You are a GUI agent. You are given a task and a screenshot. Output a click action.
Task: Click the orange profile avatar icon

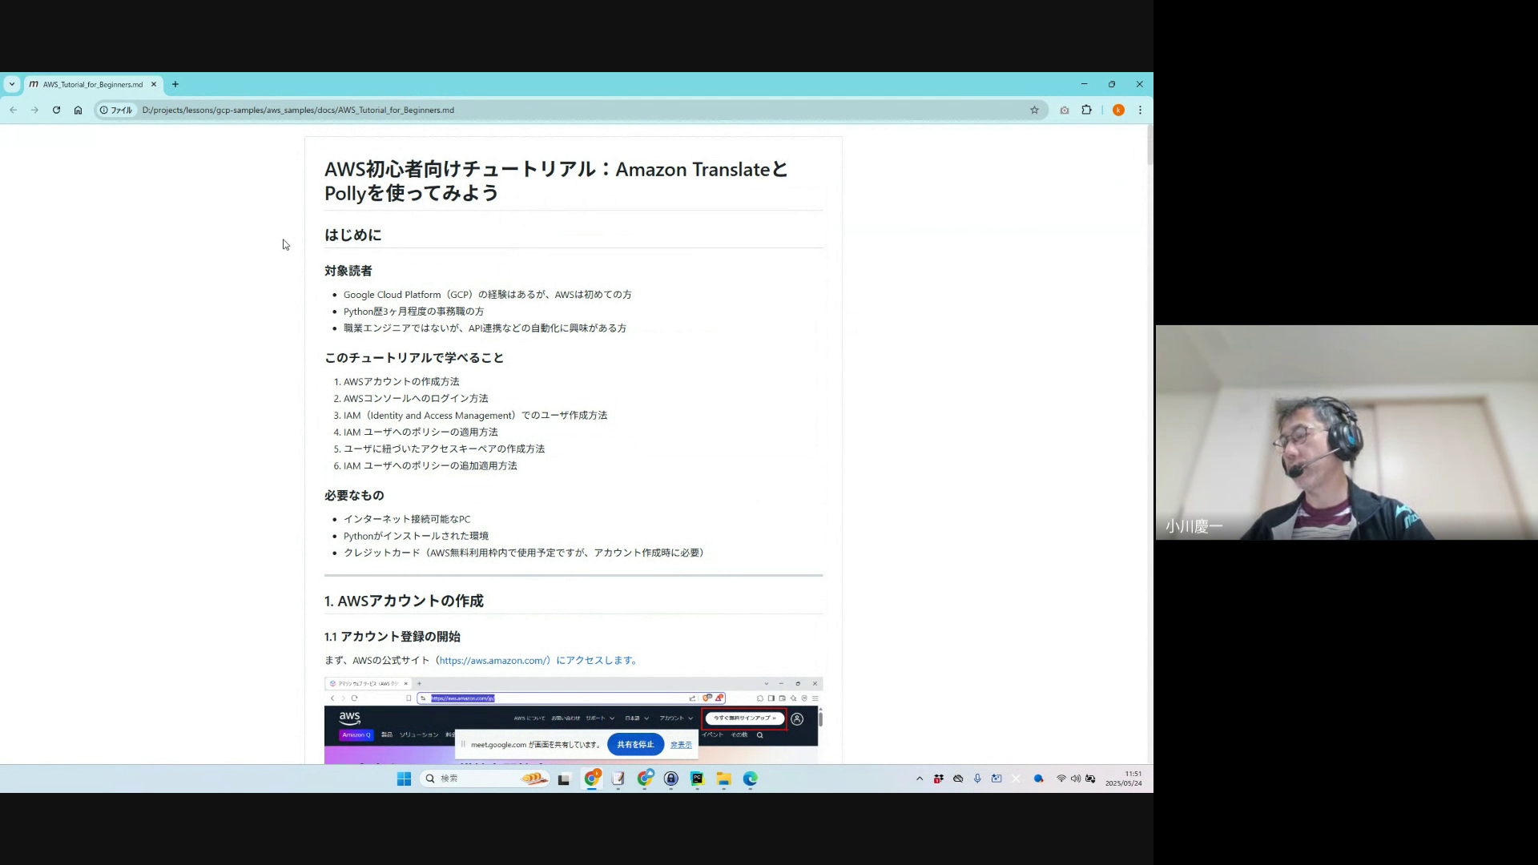click(1118, 111)
